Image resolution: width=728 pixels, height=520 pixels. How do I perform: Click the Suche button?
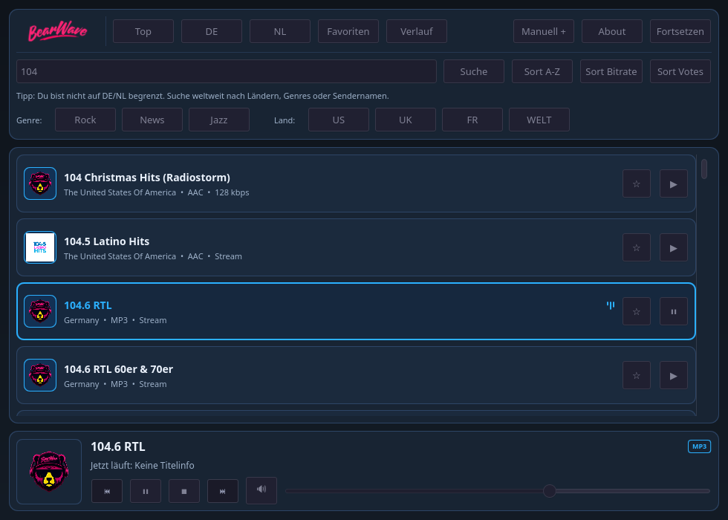click(x=474, y=71)
